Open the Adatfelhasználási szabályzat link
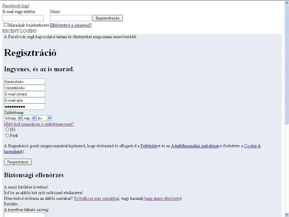 pos(195,146)
